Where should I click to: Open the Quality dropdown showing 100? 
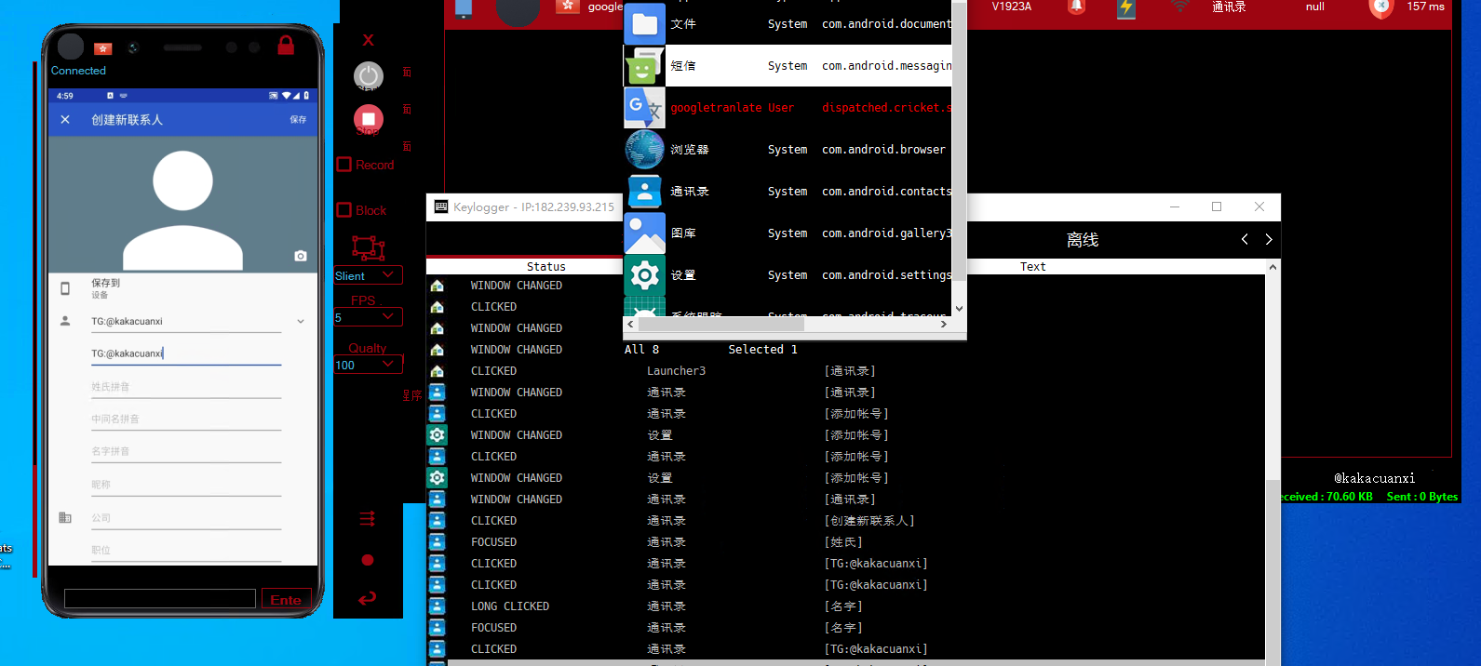(x=369, y=365)
